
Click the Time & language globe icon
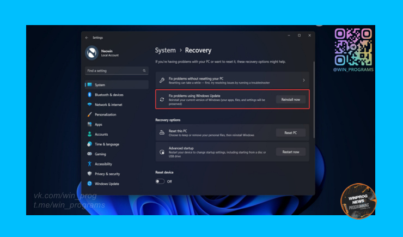point(89,144)
